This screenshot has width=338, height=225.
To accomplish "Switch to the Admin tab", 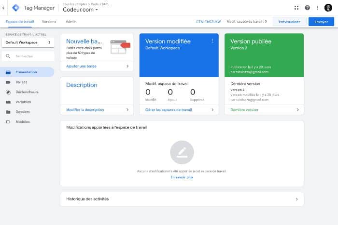I will pos(71,22).
